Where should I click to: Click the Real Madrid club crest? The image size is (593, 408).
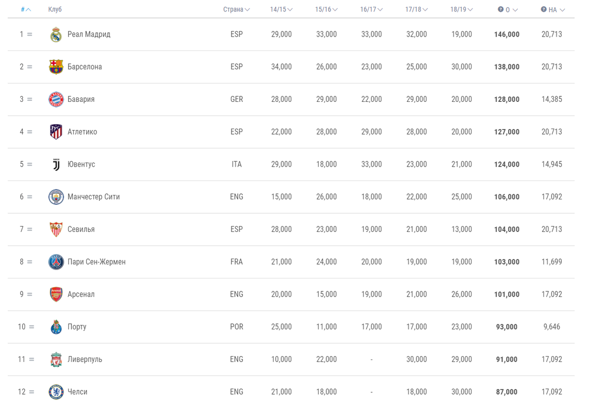click(x=56, y=35)
